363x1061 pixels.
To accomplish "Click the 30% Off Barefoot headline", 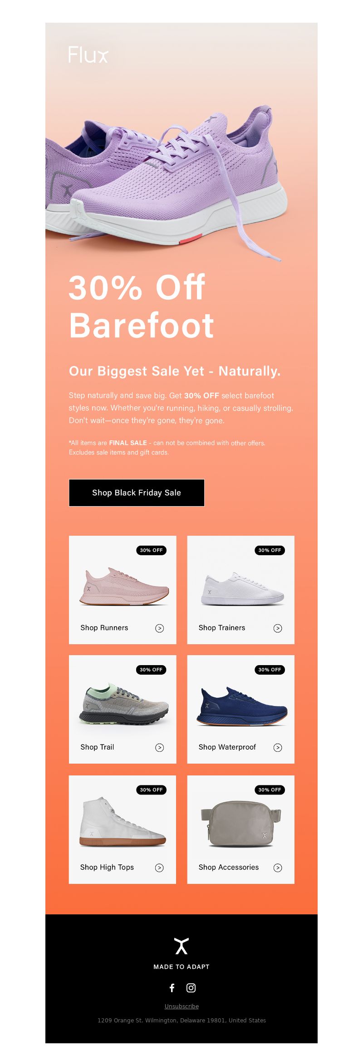I will tap(141, 306).
